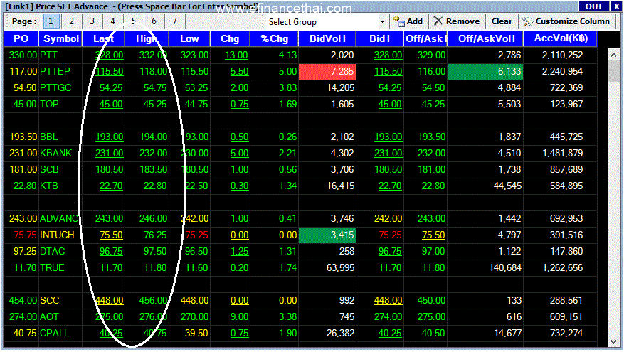
Task: Click AOT Off/Ask price 275.00
Action: click(431, 316)
